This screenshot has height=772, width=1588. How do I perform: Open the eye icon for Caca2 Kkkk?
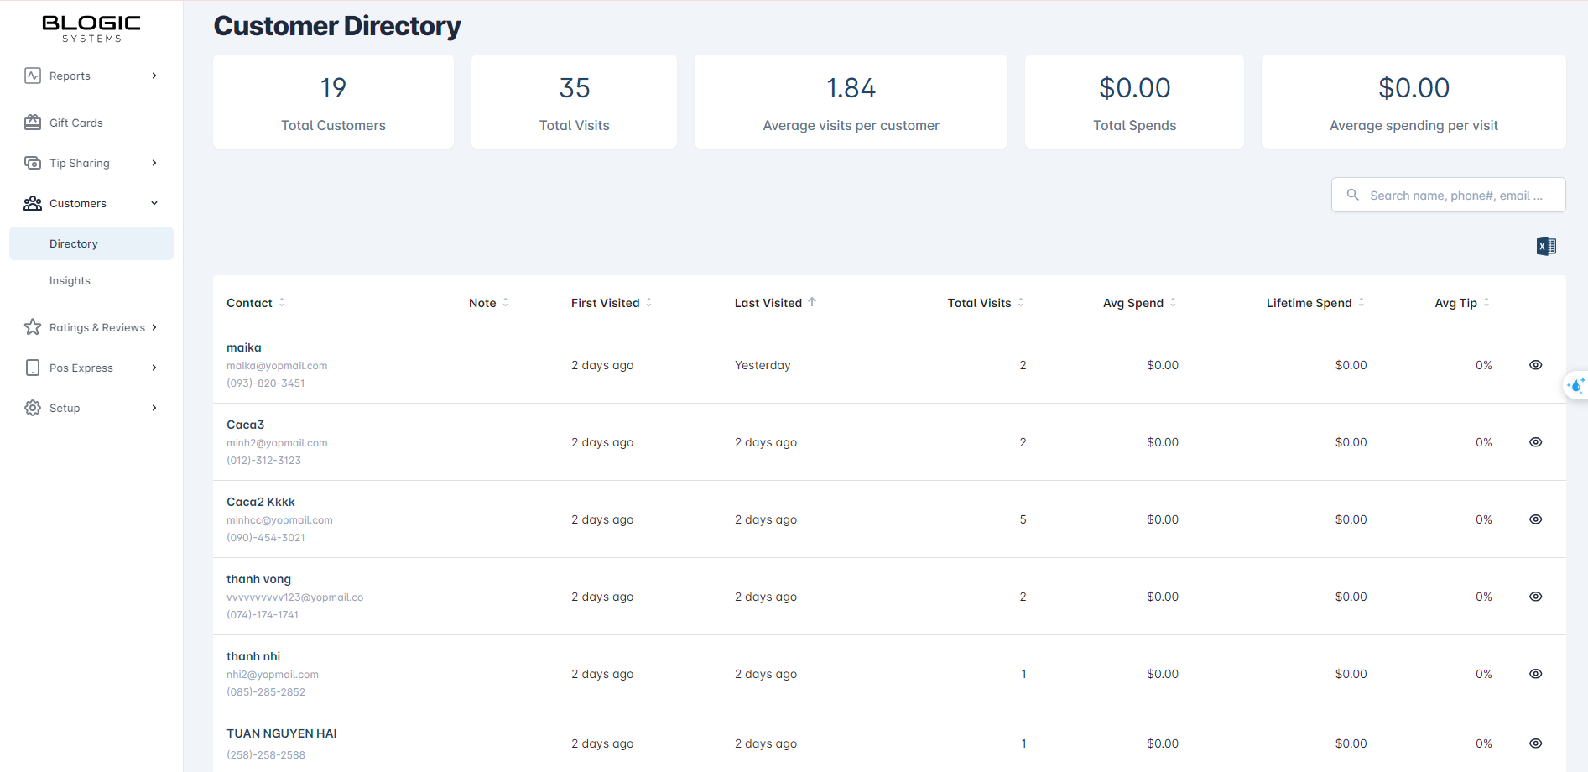pyautogui.click(x=1535, y=519)
